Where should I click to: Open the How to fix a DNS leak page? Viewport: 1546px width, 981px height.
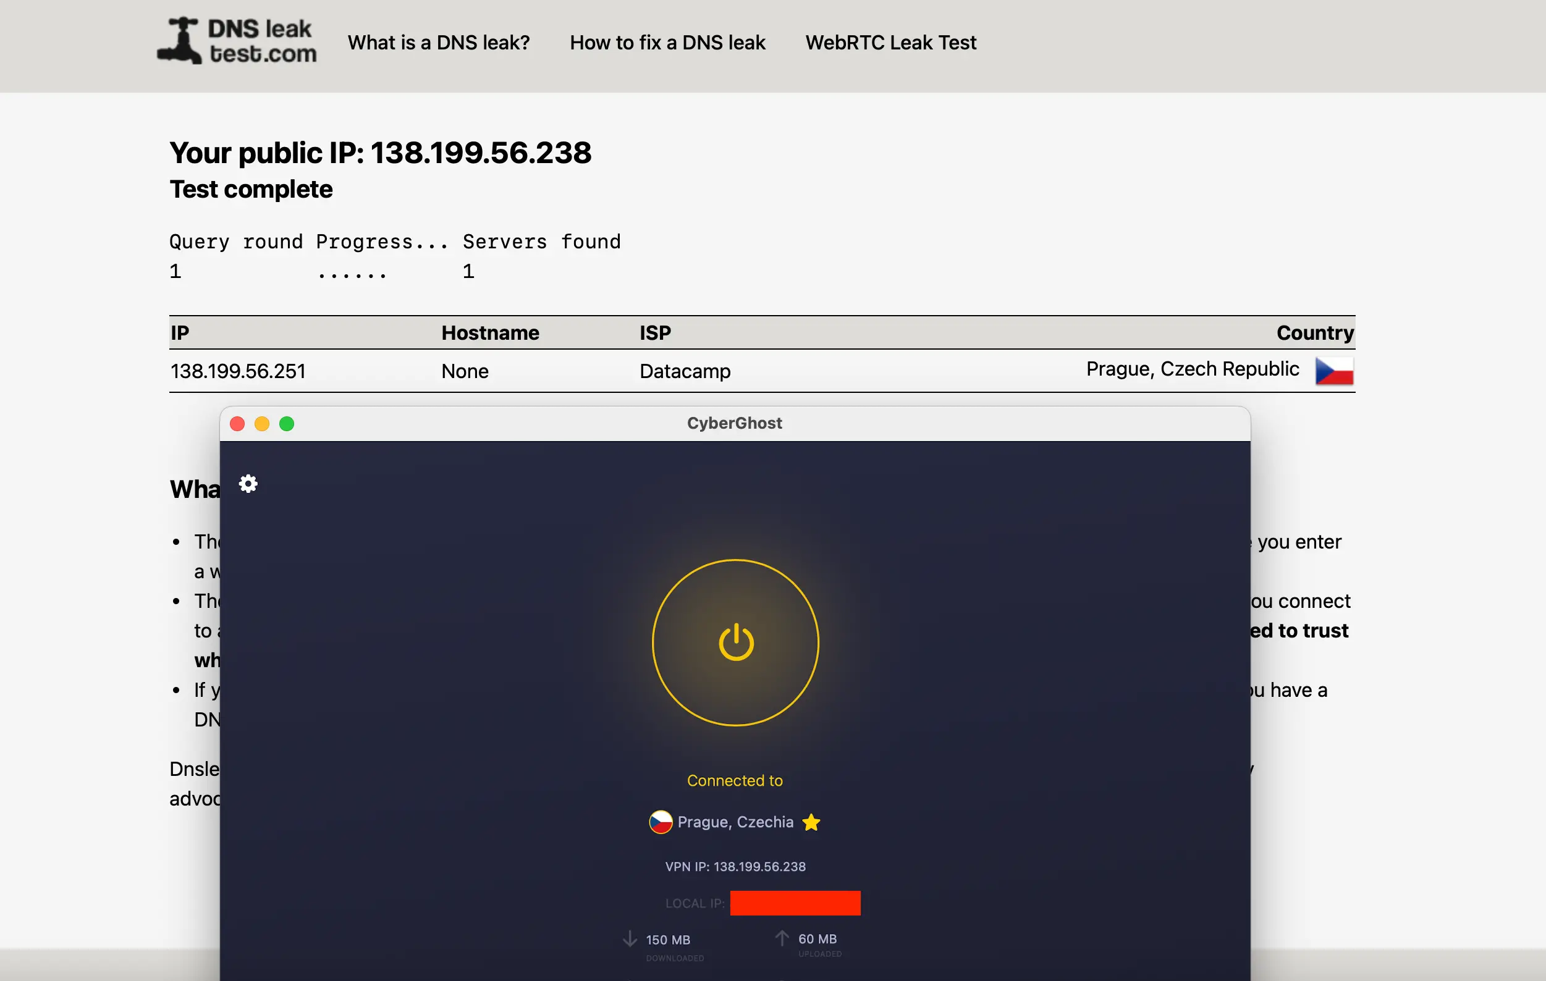(668, 43)
